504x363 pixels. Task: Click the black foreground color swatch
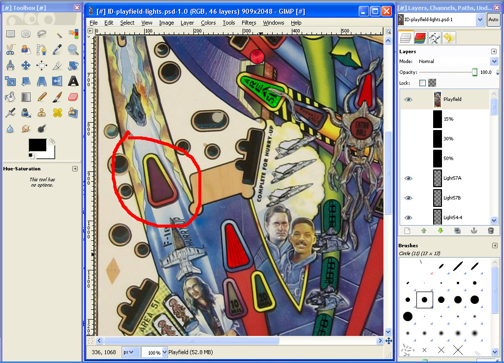pyautogui.click(x=37, y=145)
